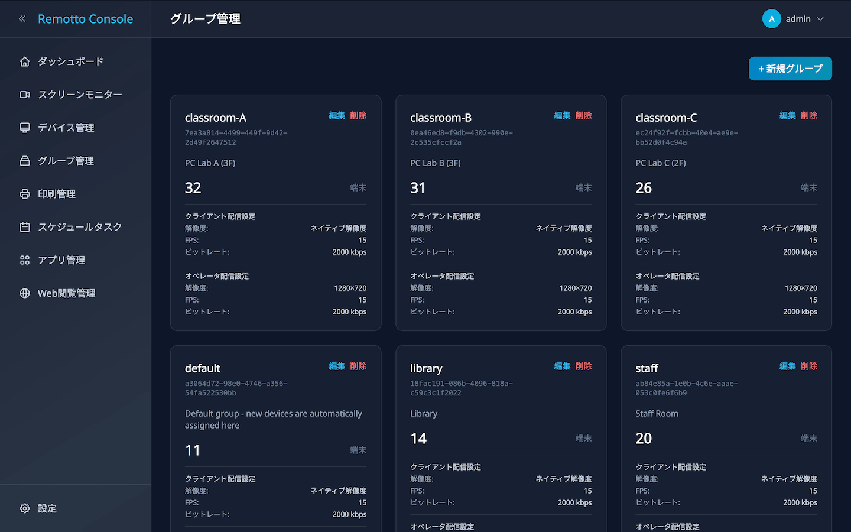Click the Device Management monitor icon
The height and width of the screenshot is (532, 851).
[x=25, y=128]
